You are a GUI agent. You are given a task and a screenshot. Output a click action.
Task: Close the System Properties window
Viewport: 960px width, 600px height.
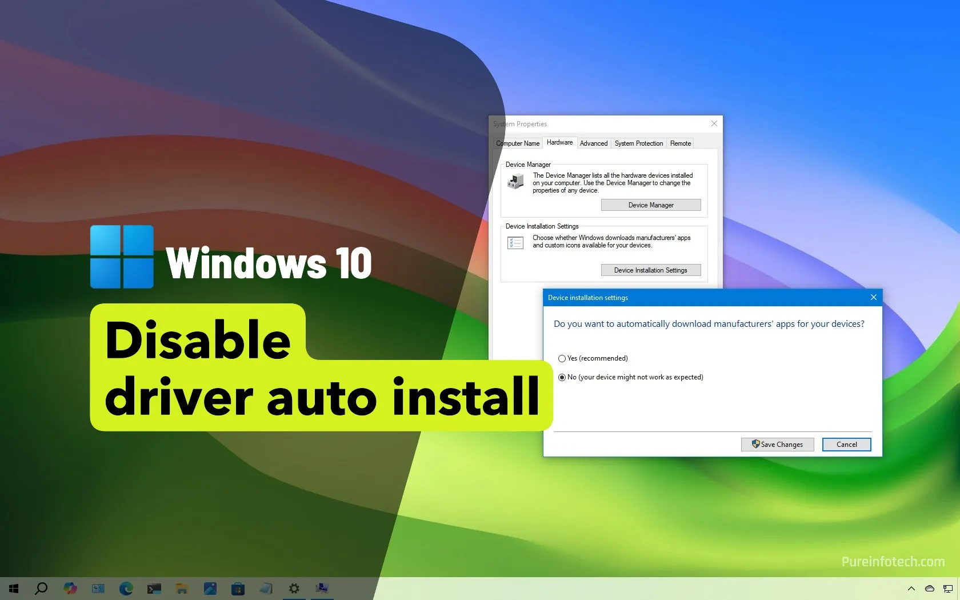(x=714, y=123)
